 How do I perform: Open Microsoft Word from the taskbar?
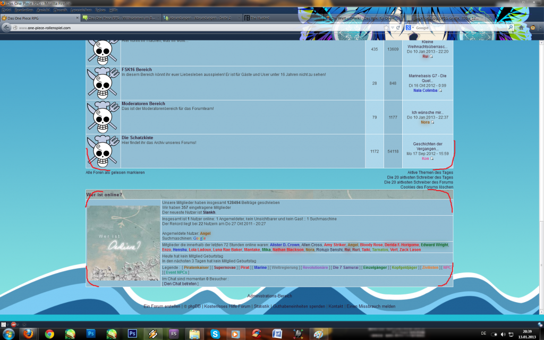(277, 334)
